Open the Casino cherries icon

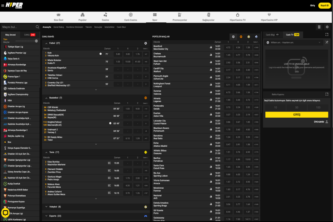(x=105, y=15)
